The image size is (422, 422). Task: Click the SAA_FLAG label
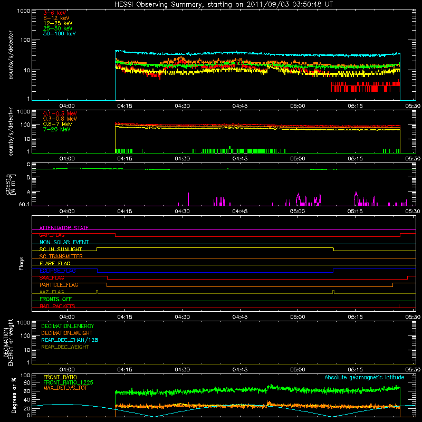[x=52, y=278]
